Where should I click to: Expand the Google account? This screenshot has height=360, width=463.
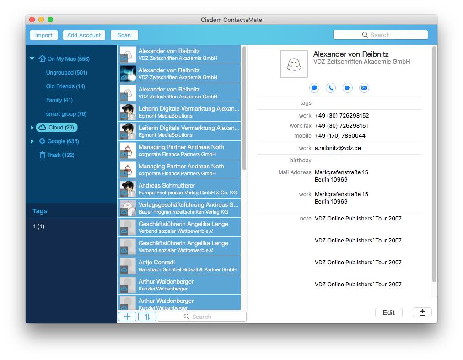pyautogui.click(x=32, y=141)
